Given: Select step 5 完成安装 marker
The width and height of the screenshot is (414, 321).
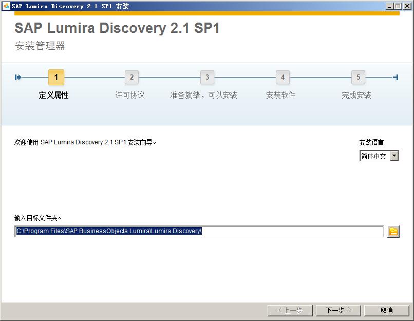Looking at the screenshot, I should point(358,78).
